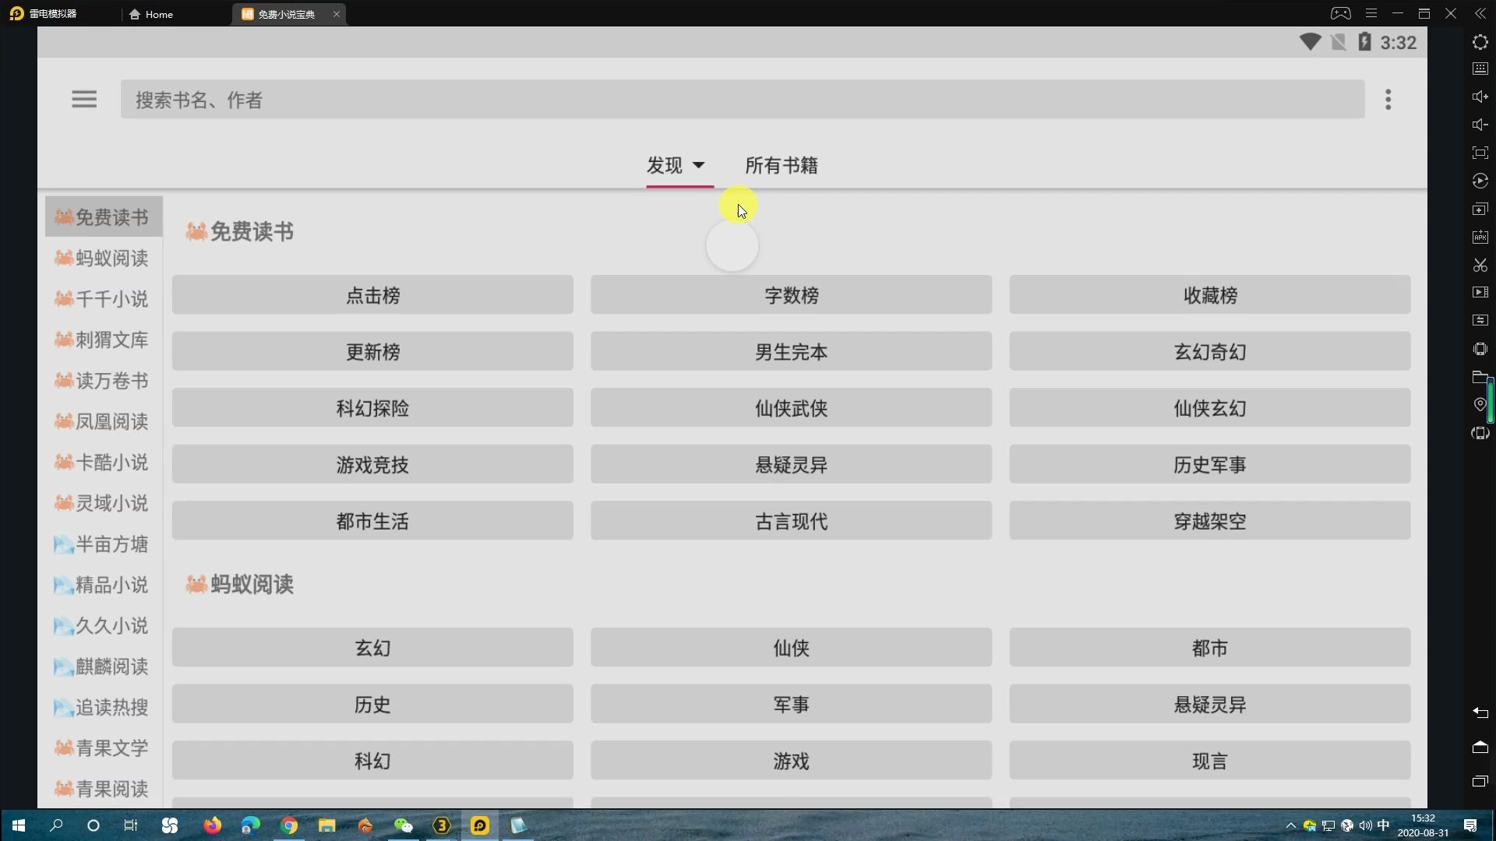Open the 历史军事 category button
Viewport: 1496px width, 841px height.
tap(1210, 465)
